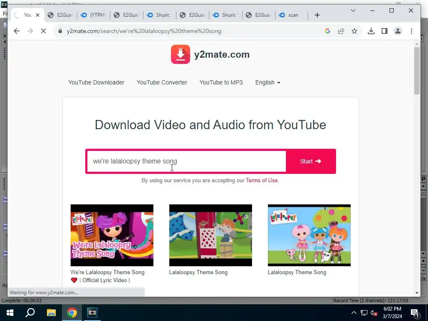Click the taskbar clock and date

pyautogui.click(x=392, y=313)
